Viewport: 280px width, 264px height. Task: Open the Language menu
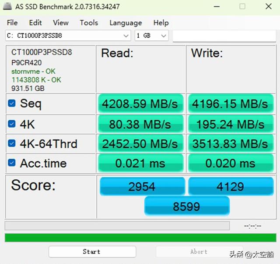pos(126,23)
